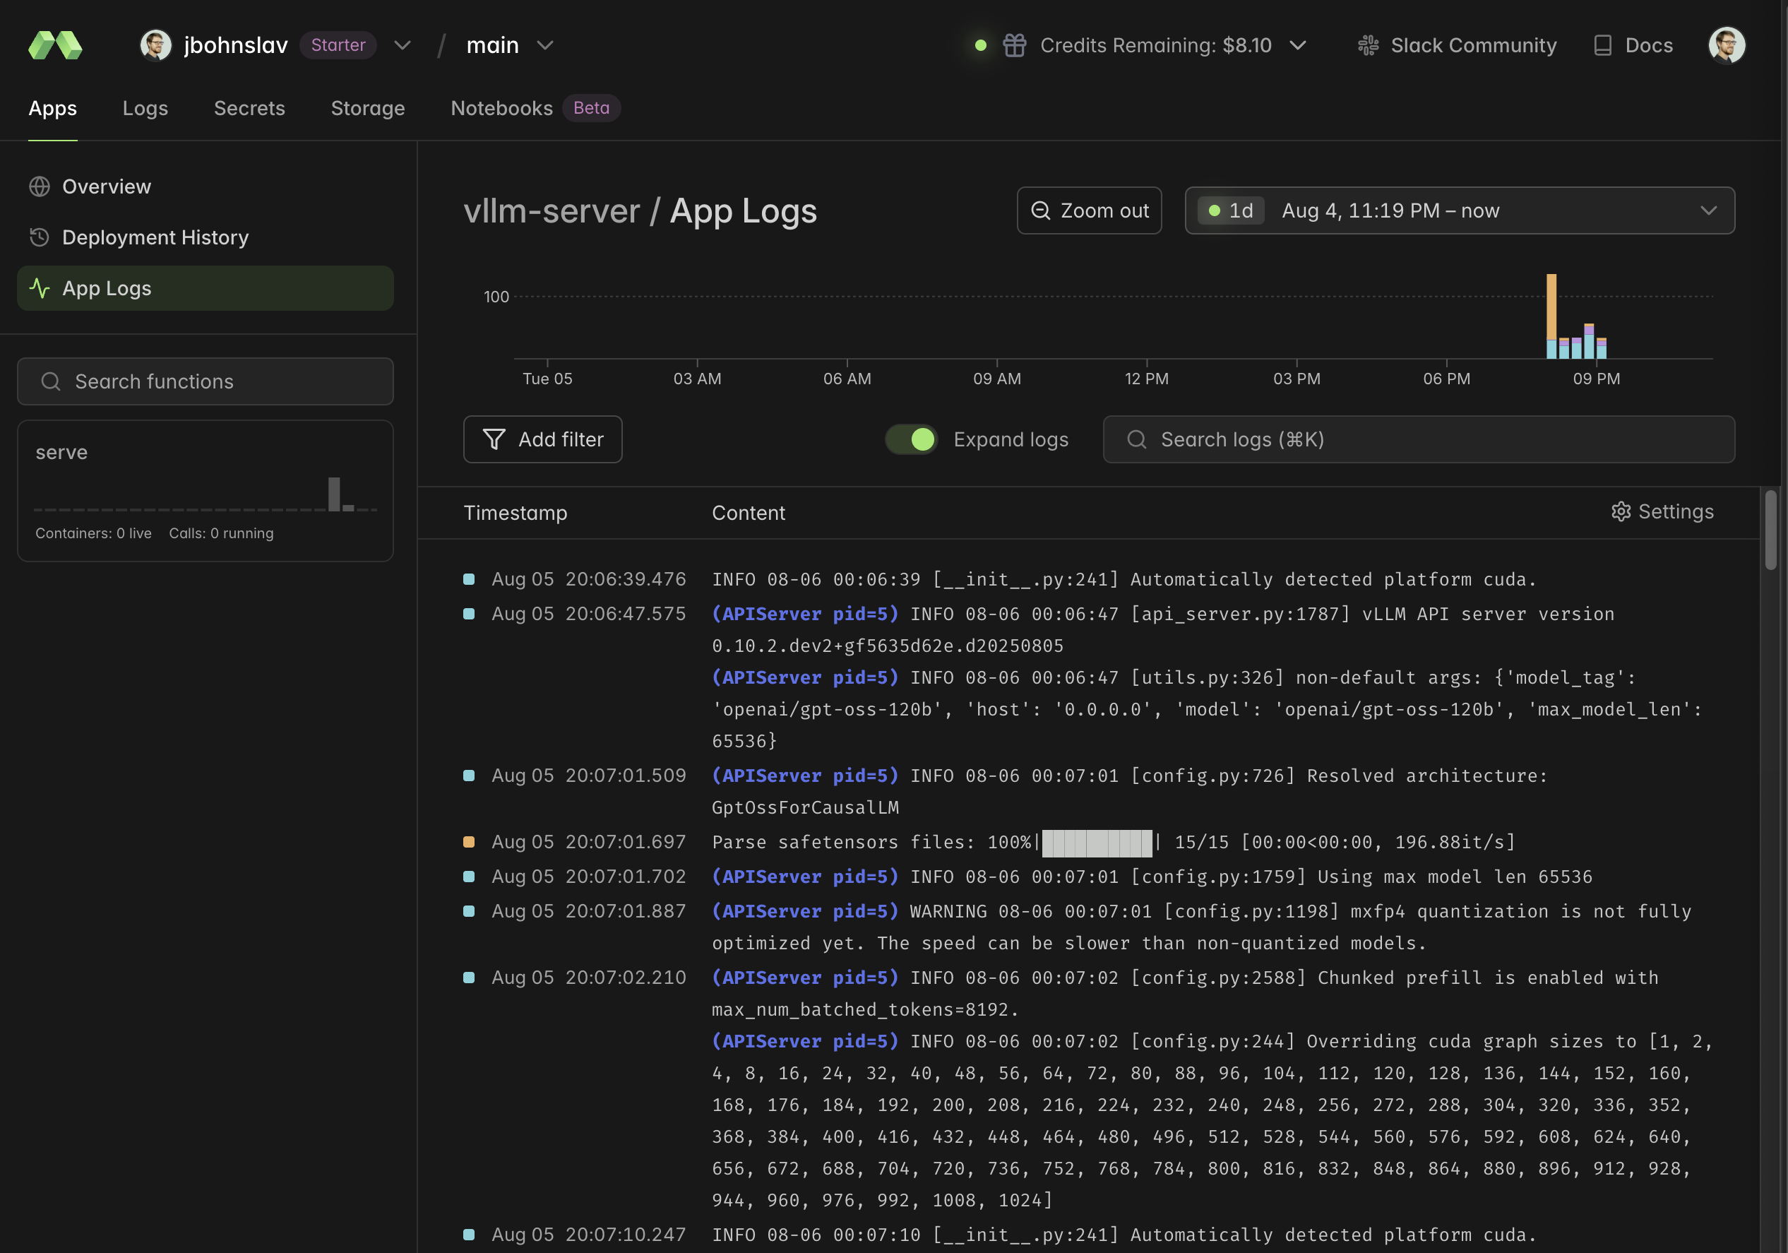1788x1253 pixels.
Task: Expand the Credits Remaining chevron
Action: (1298, 45)
